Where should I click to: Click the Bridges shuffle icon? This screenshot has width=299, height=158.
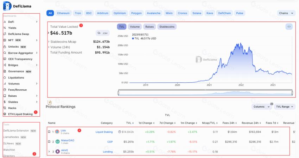click(x=5, y=65)
